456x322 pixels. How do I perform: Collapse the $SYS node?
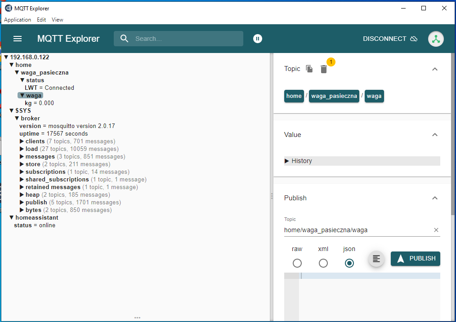coord(11,110)
